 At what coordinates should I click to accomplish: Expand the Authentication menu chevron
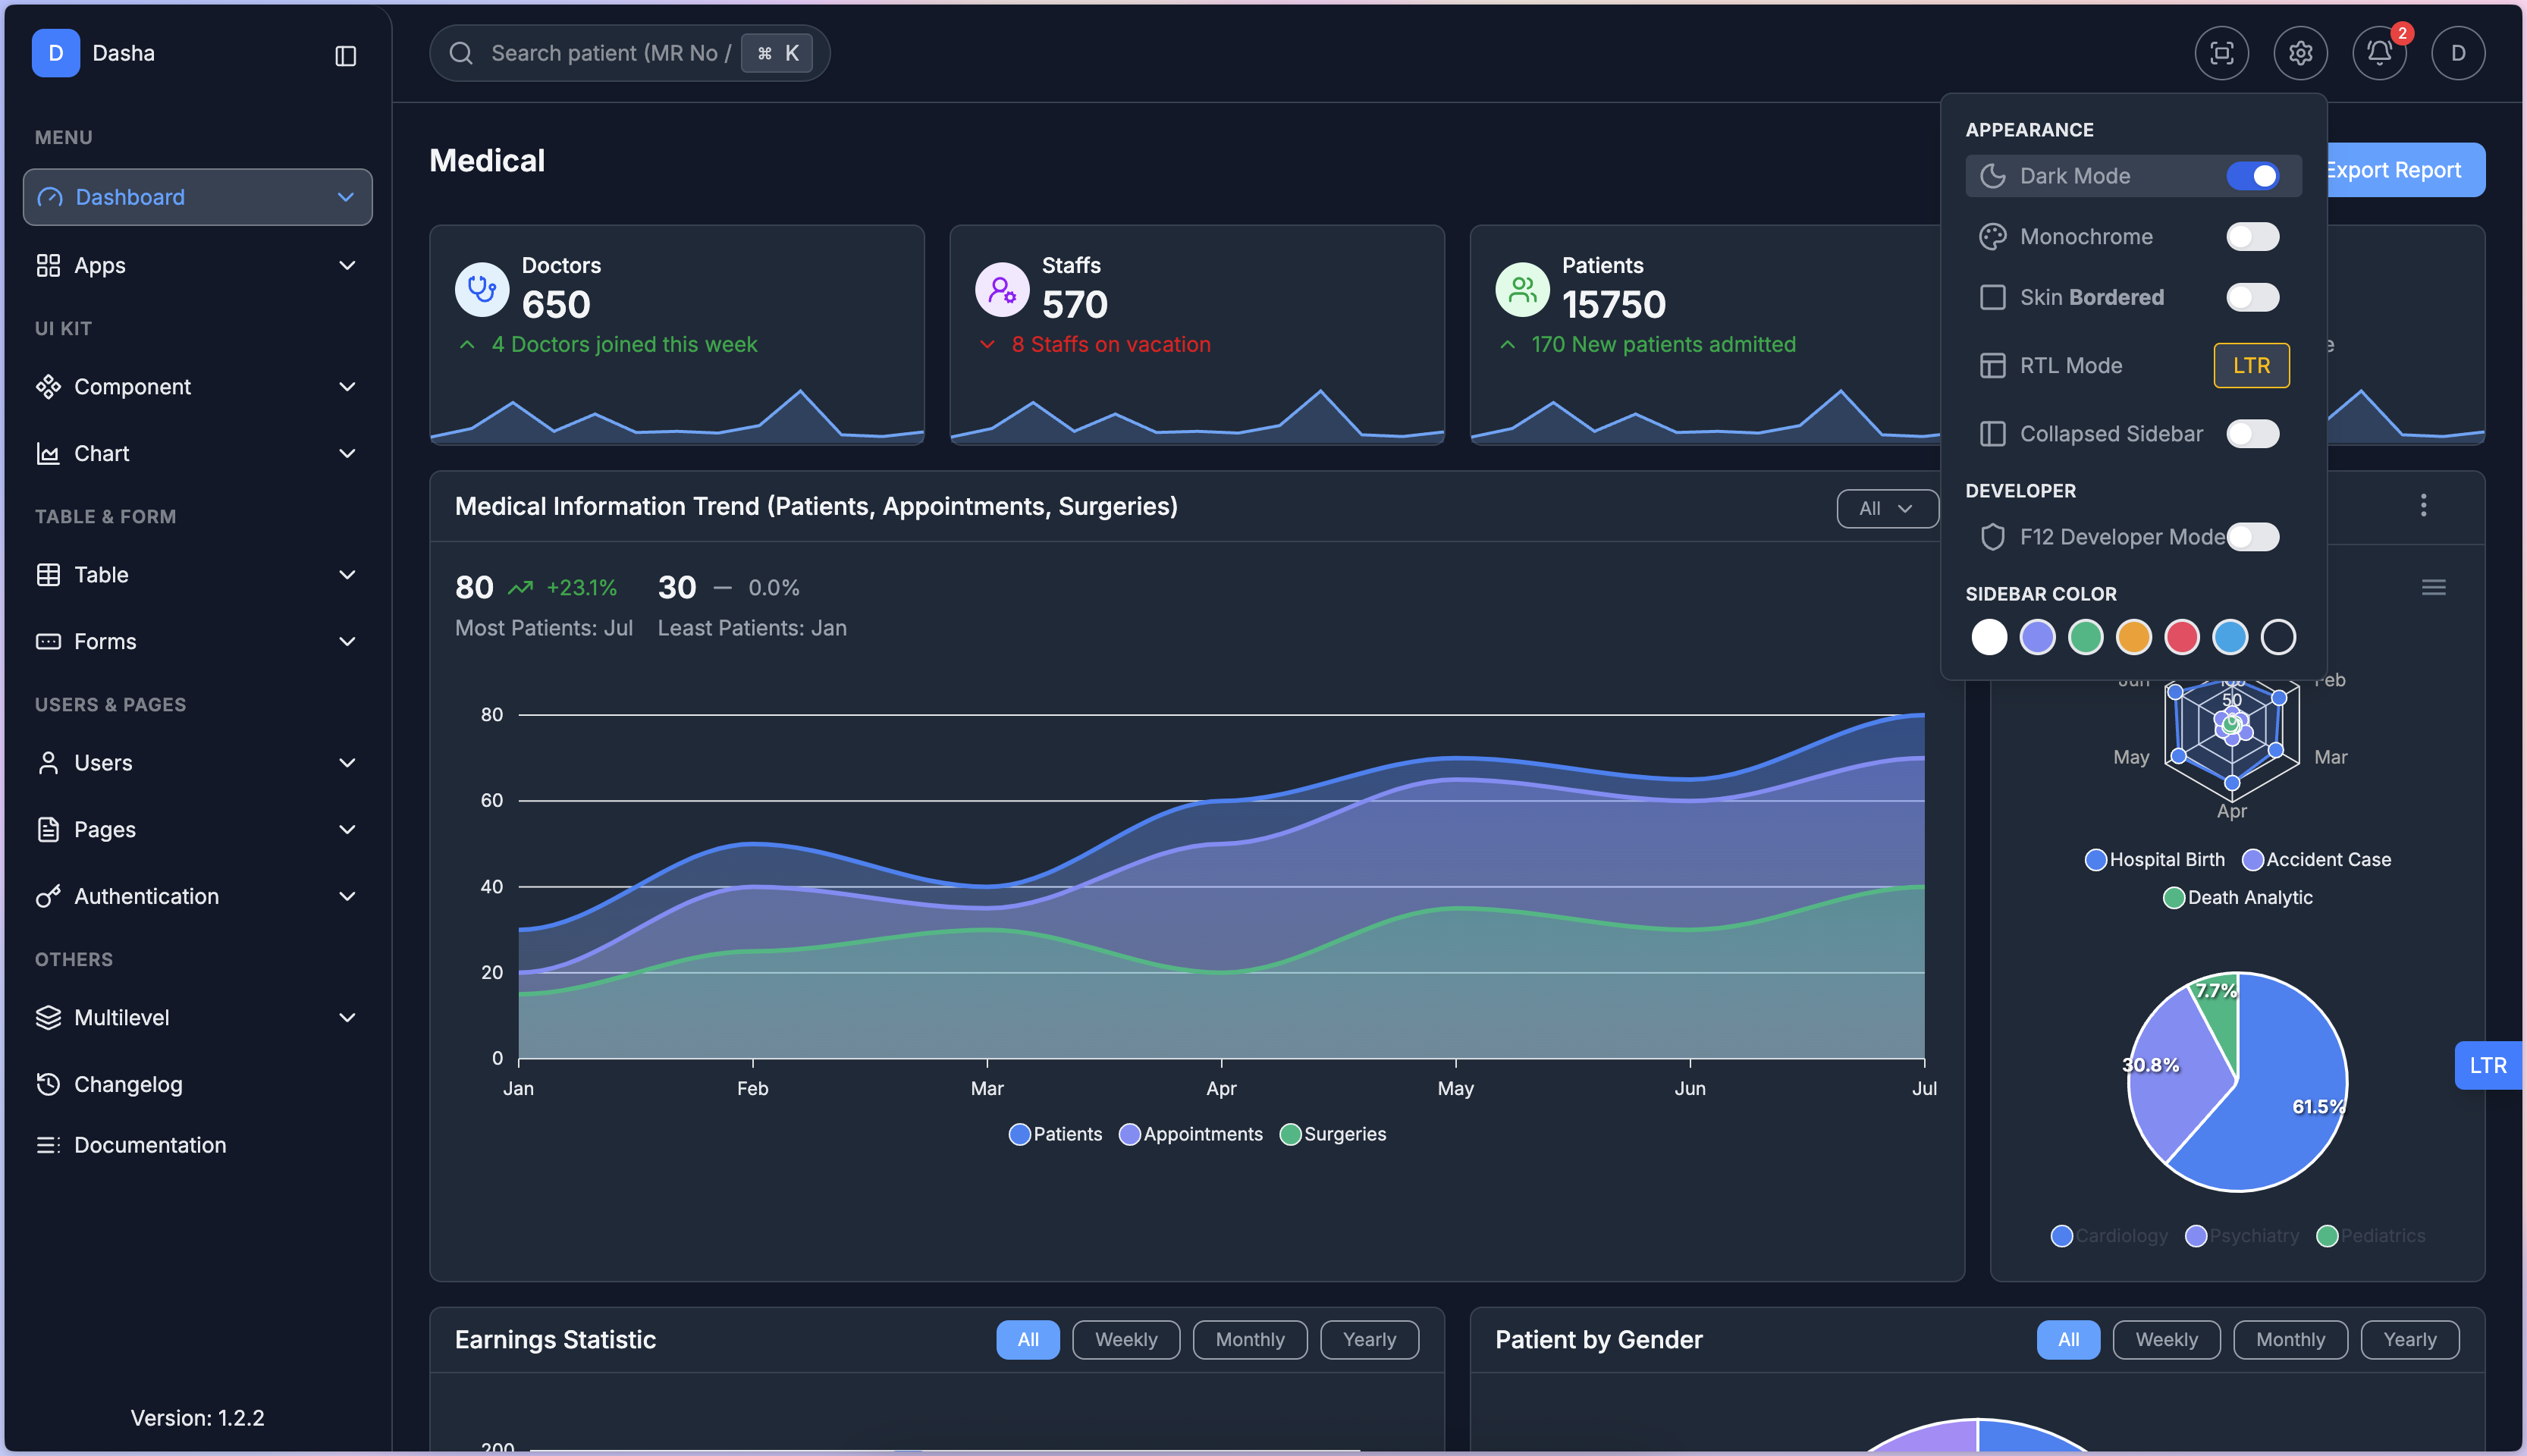[x=347, y=896]
